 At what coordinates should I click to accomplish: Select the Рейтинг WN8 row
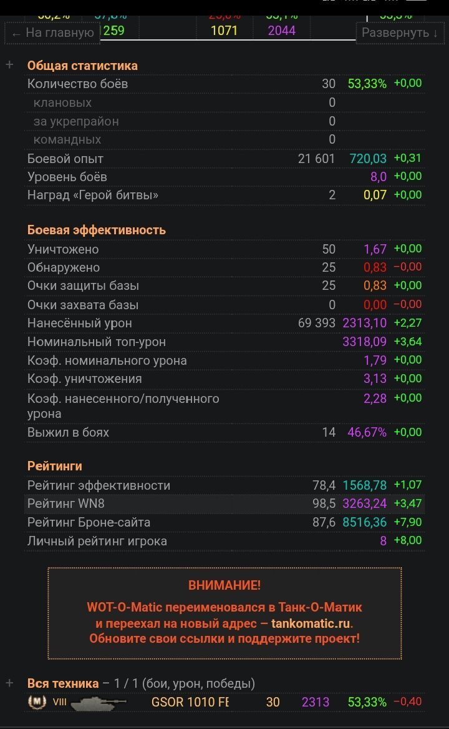pyautogui.click(x=224, y=503)
